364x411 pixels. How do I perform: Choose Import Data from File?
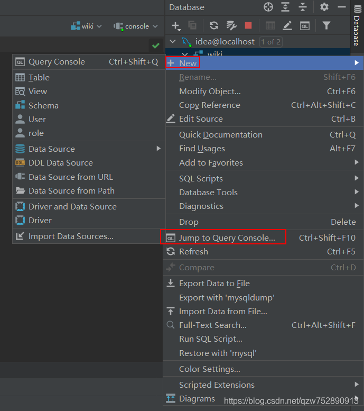263,312
